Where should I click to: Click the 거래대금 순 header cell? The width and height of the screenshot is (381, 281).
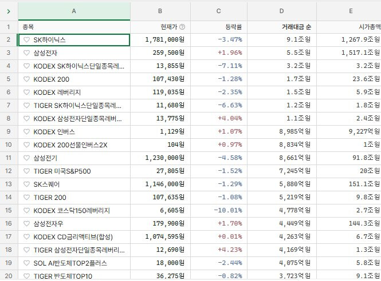282,27
